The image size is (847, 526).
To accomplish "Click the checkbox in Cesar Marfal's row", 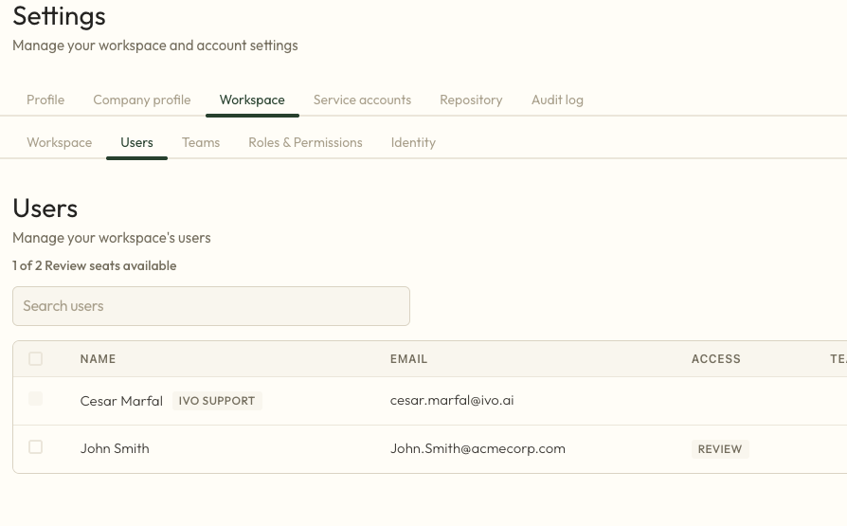I will point(36,399).
